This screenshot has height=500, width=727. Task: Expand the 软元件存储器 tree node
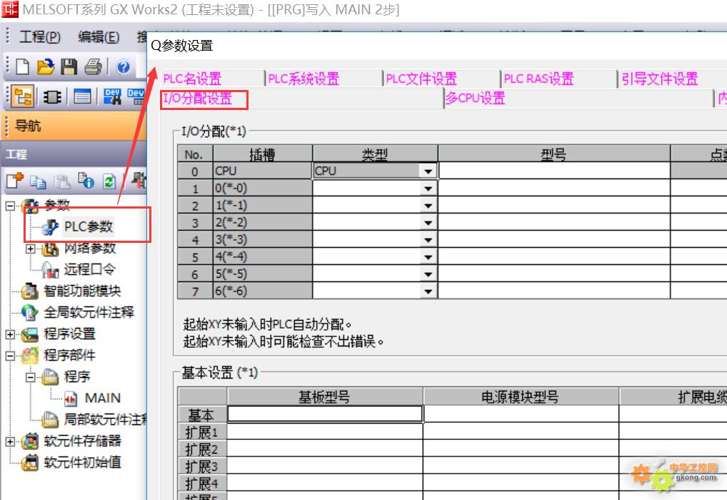pos(10,441)
